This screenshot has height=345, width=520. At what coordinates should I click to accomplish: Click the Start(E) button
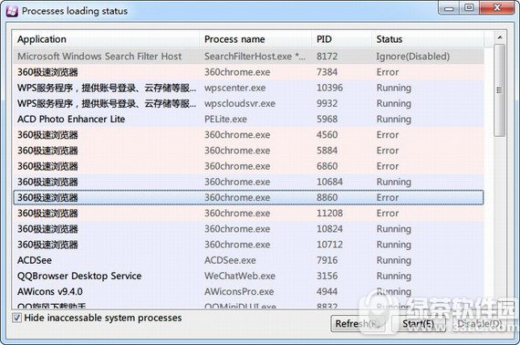(418, 323)
